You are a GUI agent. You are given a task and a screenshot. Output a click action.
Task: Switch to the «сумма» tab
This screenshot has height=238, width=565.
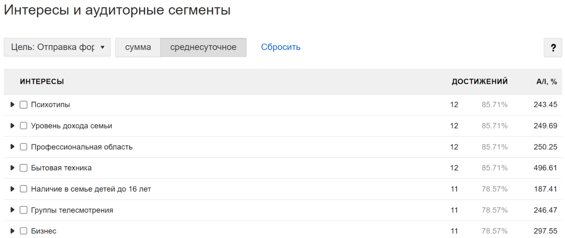[138, 47]
